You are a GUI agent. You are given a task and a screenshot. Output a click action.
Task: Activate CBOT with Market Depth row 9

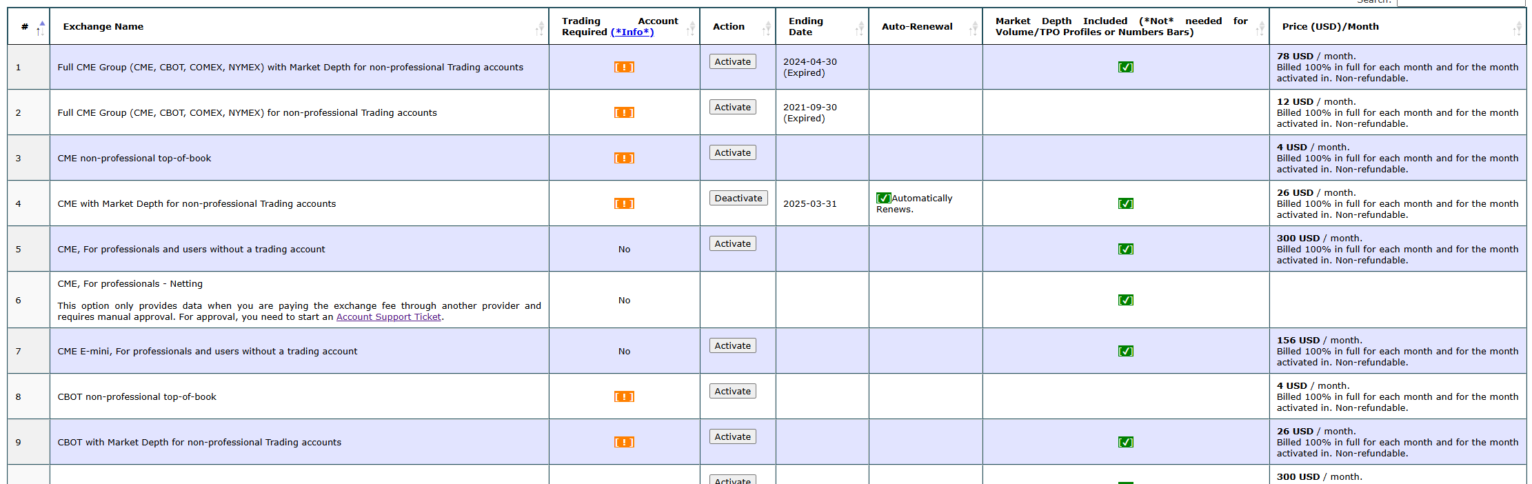tap(732, 436)
